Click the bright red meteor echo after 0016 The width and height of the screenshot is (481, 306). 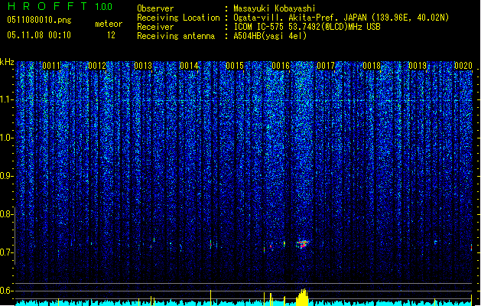click(x=303, y=244)
